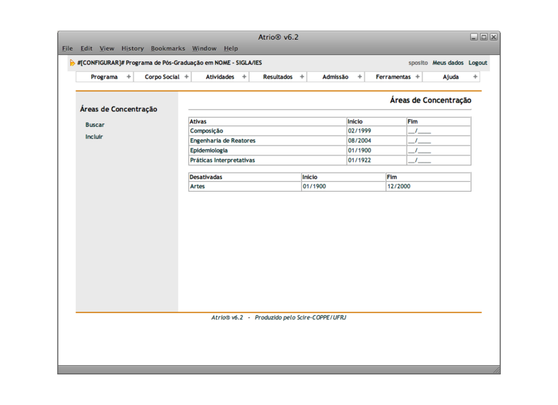Click the plus icon beside Resultados
Viewport: 558px width, 405px height.
(302, 77)
